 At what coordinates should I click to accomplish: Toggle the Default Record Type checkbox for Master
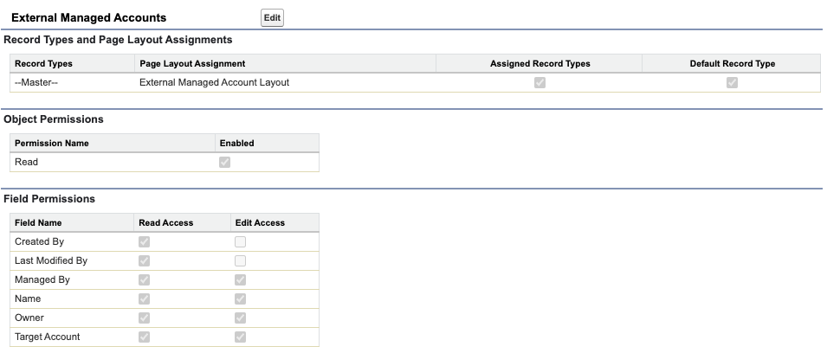[732, 83]
